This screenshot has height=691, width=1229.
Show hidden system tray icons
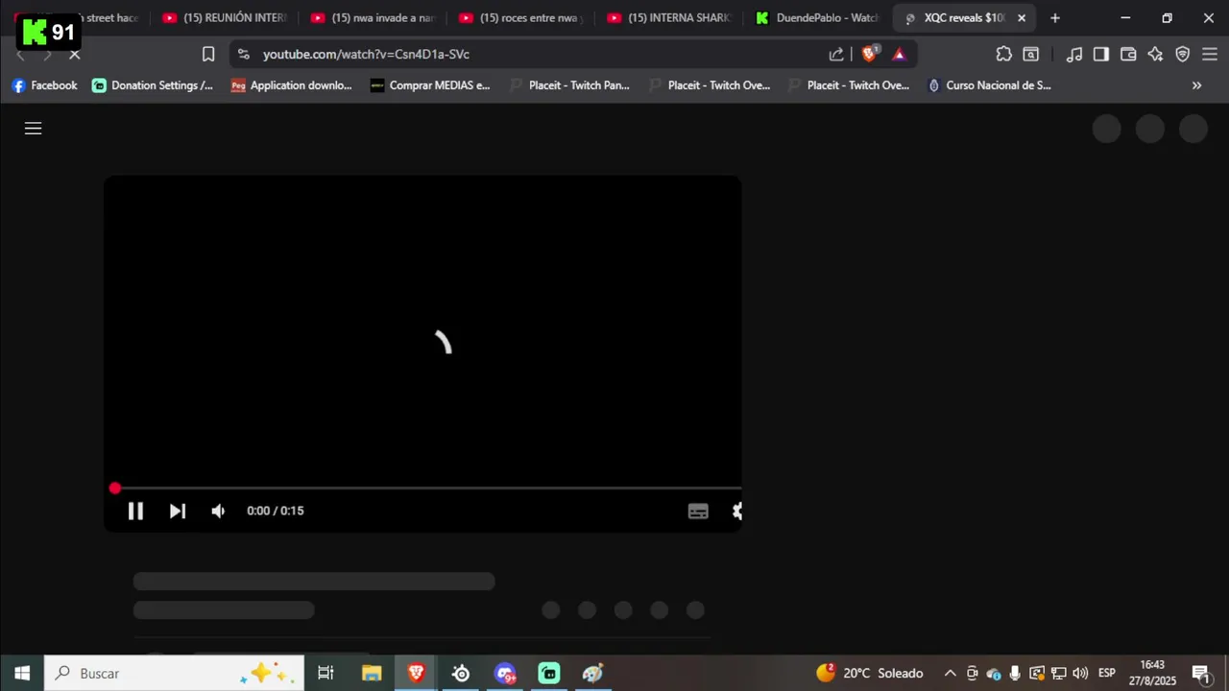click(x=950, y=674)
